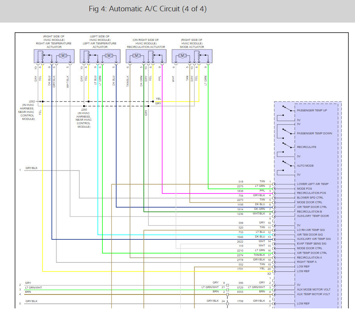Click circuit number 2778
Viewport: 355px width, 315px height.
click(x=240, y=260)
